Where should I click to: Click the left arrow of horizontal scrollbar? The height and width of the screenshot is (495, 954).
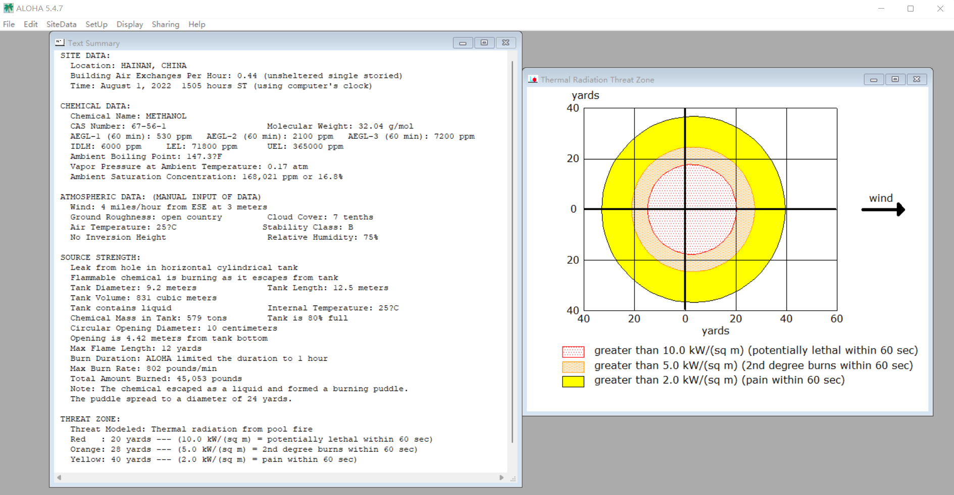59,477
